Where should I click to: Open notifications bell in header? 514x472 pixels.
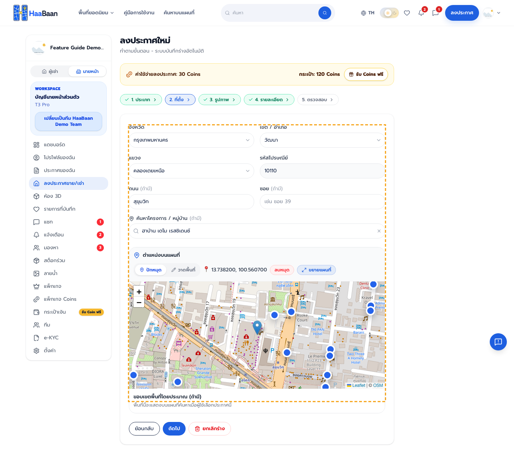click(x=421, y=13)
